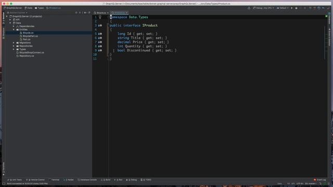Click the build solution icon in toolbar
The width and height of the screenshot is (333, 187).
[x=249, y=8]
